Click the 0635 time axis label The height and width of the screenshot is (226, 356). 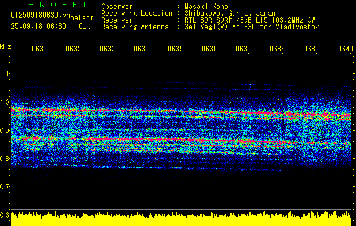coord(174,49)
